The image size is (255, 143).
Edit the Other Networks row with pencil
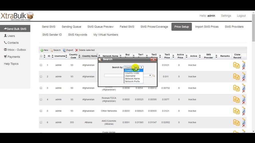[244, 108]
